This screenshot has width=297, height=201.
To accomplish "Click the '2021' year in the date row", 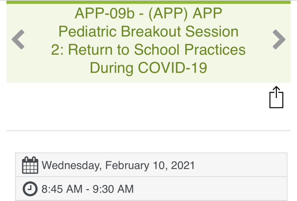I will pos(183,166).
